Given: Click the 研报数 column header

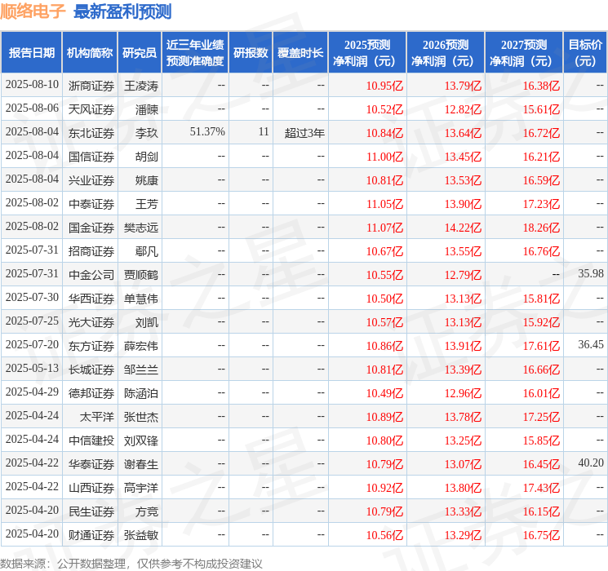Looking at the screenshot, I should point(251,53).
